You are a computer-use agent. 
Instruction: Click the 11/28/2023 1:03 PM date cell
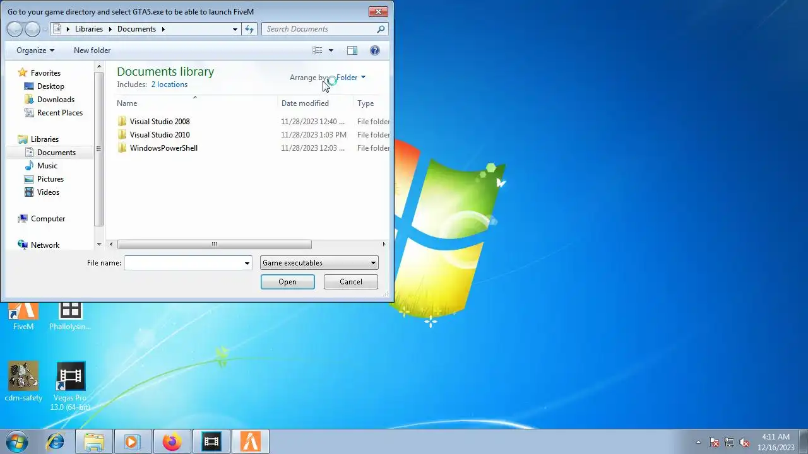click(314, 135)
